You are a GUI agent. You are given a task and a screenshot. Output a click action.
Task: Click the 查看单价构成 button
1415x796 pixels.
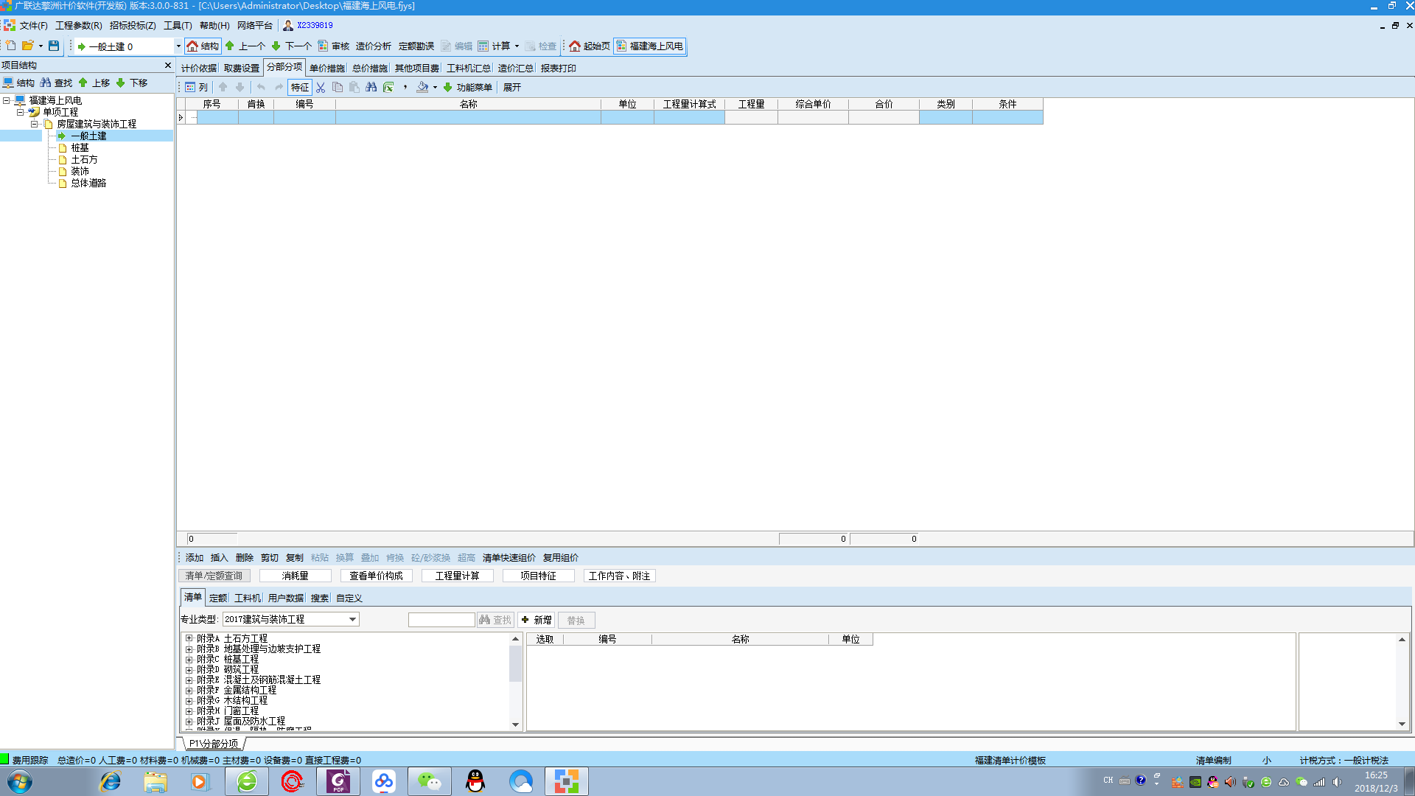376,576
